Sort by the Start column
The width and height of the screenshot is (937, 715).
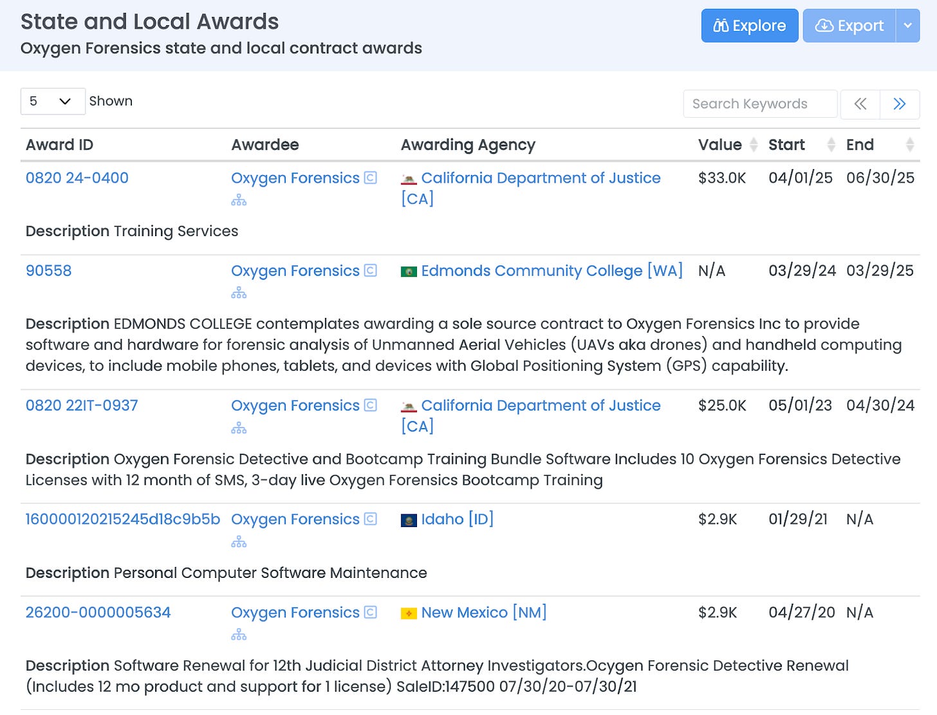(801, 145)
